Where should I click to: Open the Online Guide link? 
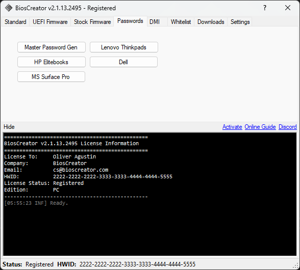[260, 127]
